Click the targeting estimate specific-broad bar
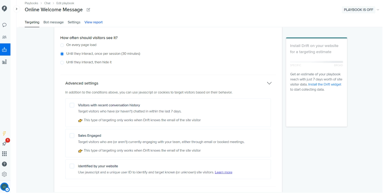383x193 pixels. tap(317, 62)
